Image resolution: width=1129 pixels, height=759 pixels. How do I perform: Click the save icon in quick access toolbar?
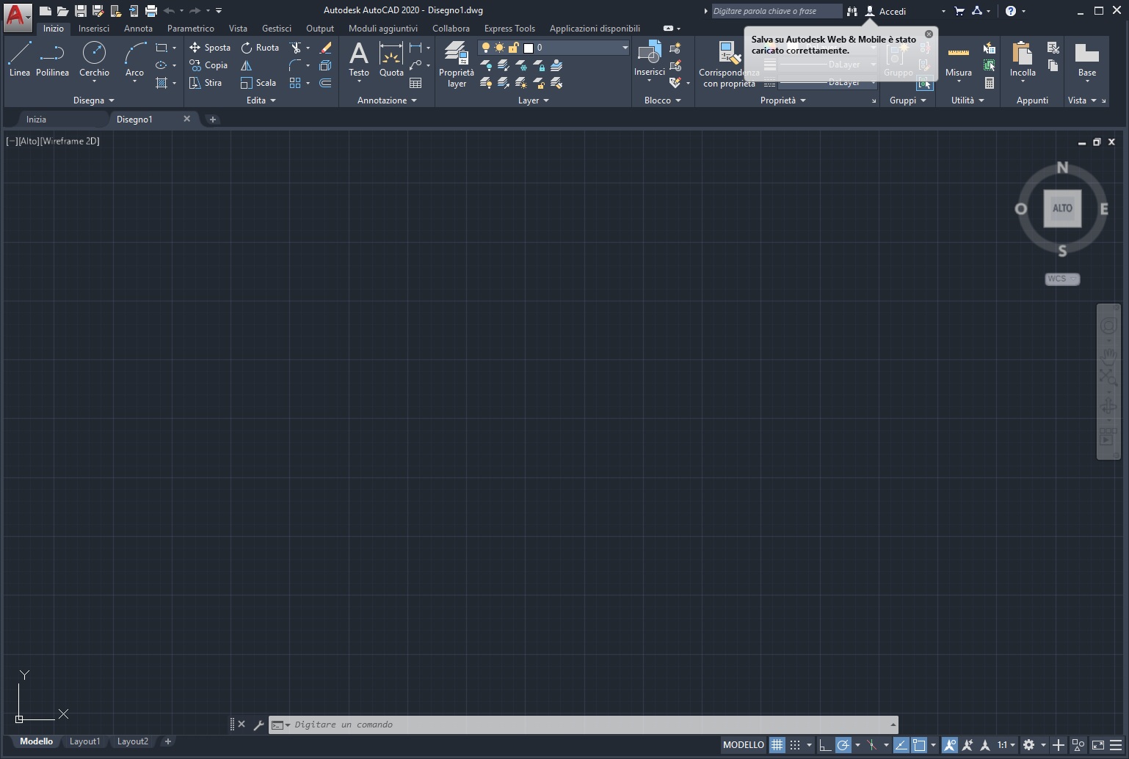(81, 11)
